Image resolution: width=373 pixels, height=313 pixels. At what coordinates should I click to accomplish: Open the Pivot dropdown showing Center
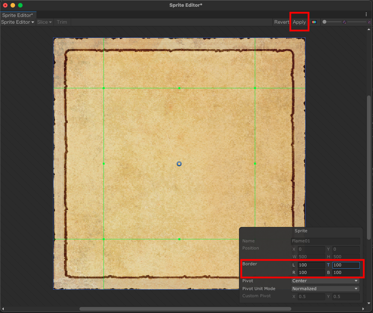(x=325, y=281)
